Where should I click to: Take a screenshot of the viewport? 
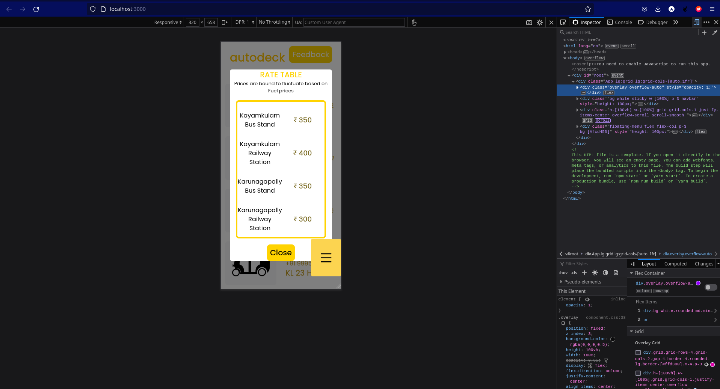529,23
